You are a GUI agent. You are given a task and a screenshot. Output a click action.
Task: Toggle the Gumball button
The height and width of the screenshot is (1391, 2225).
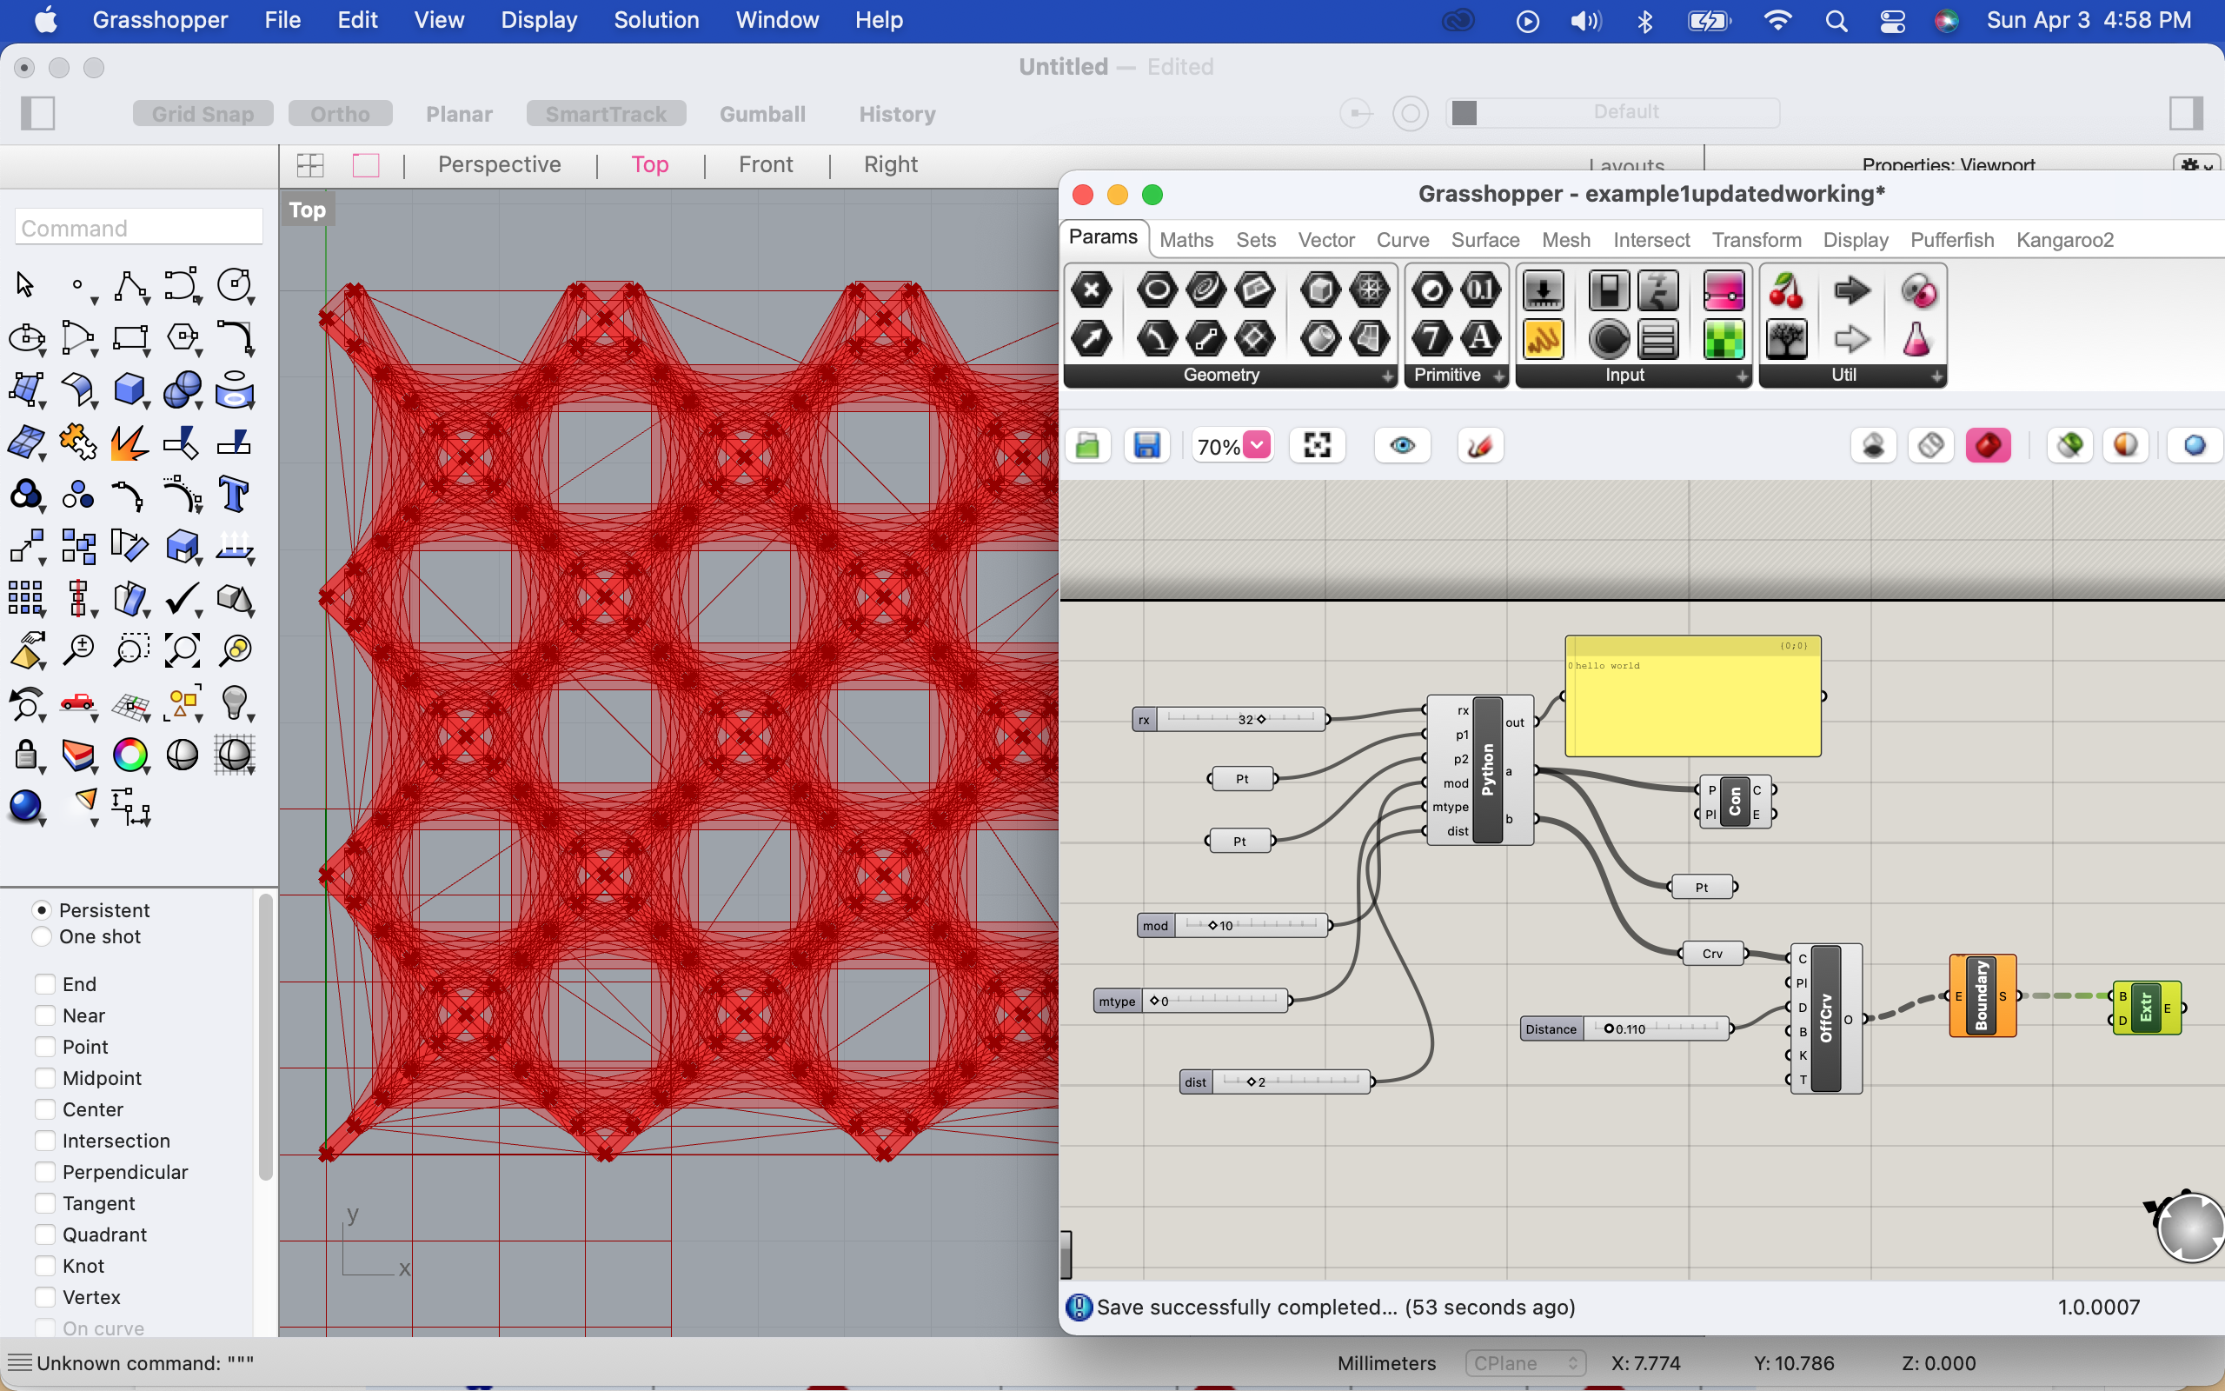point(762,113)
